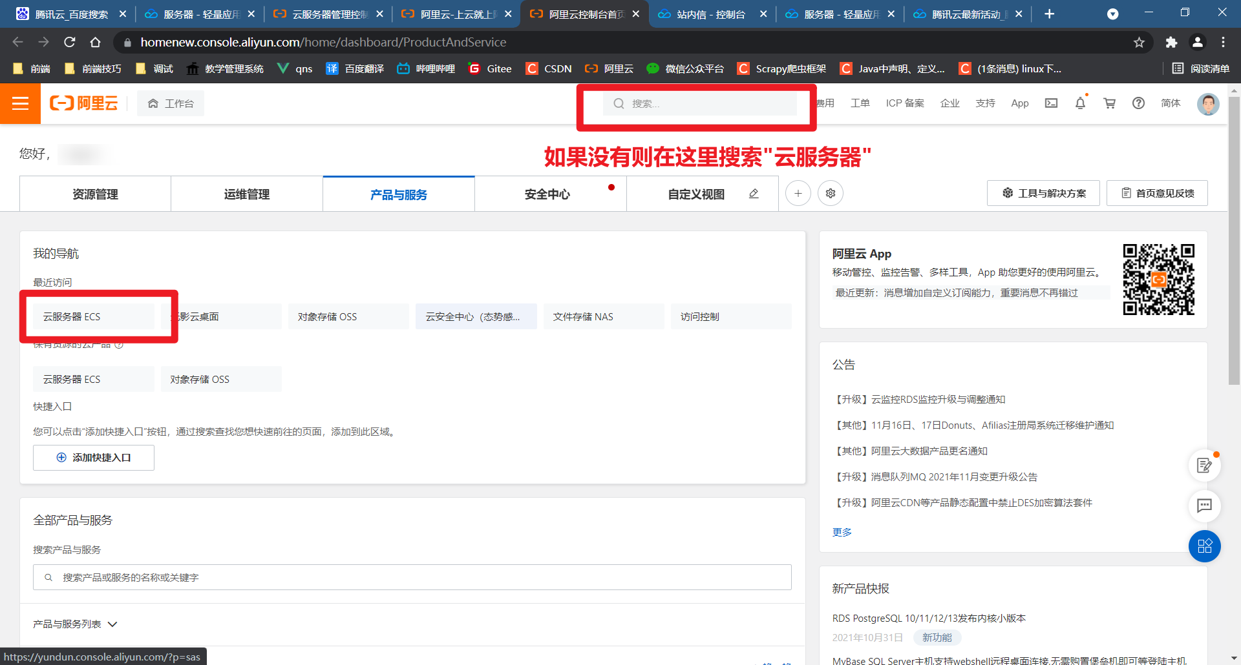Open the 自定义视图 tab
The height and width of the screenshot is (665, 1241).
tap(696, 194)
